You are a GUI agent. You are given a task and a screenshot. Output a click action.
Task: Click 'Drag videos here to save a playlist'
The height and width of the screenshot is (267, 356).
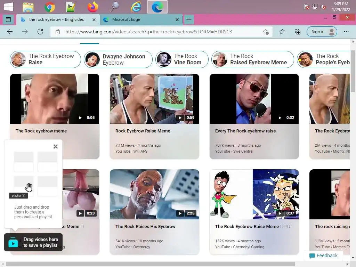pyautogui.click(x=33, y=242)
